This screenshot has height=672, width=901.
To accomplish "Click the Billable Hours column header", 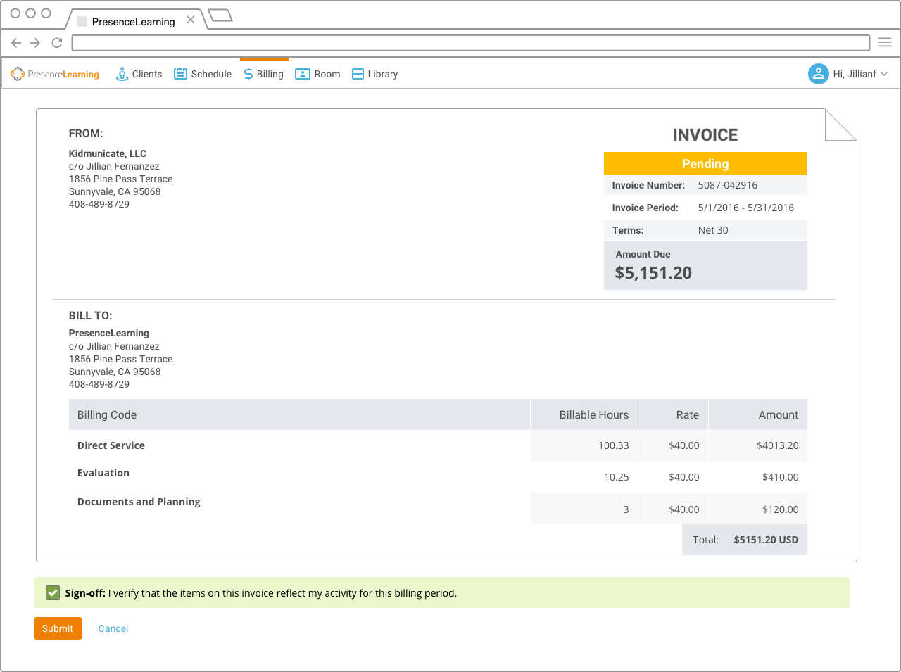I will click(584, 414).
